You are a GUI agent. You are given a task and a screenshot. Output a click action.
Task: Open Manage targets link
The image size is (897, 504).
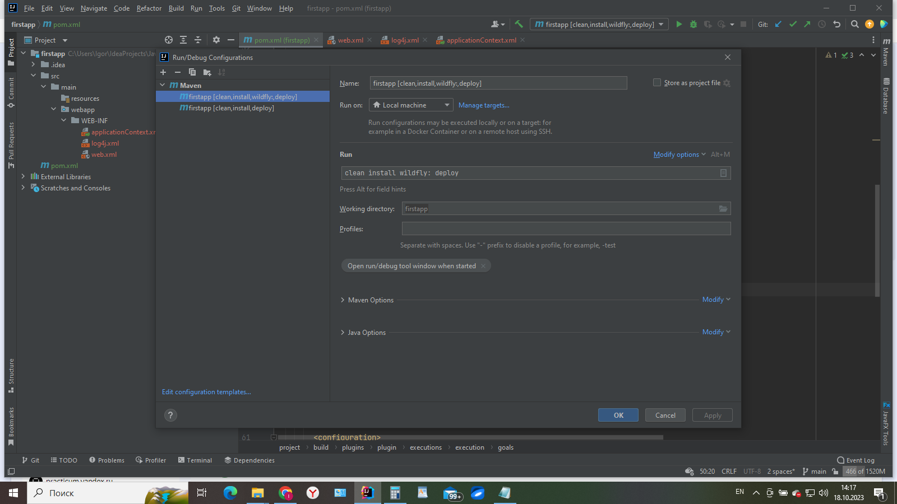coord(484,105)
